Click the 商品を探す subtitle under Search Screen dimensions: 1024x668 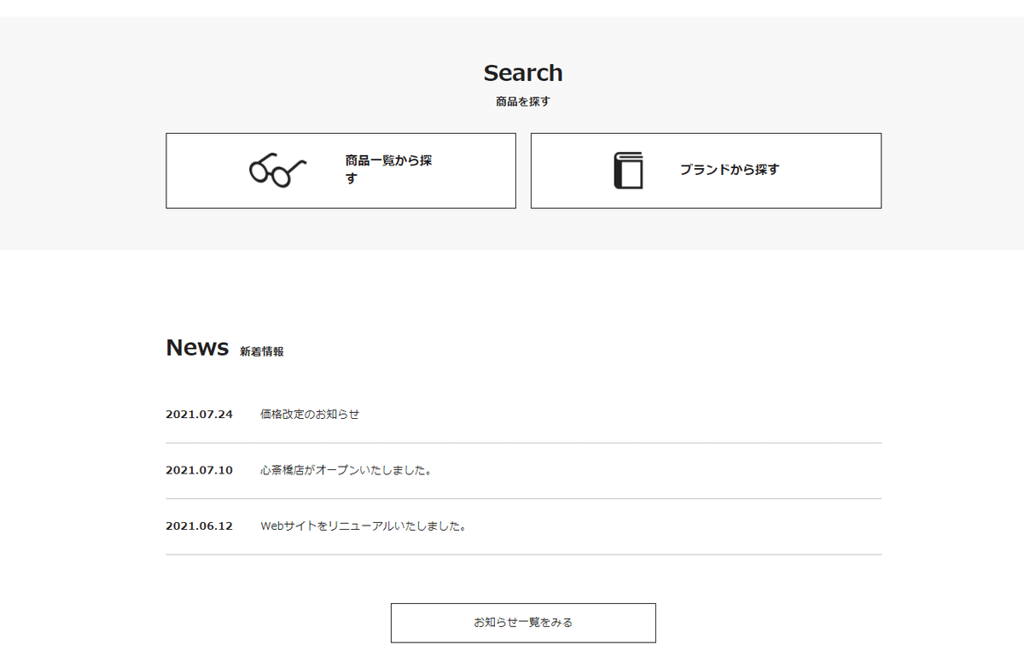[521, 100]
